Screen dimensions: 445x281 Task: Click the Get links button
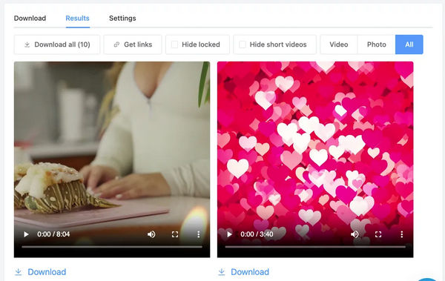point(133,44)
